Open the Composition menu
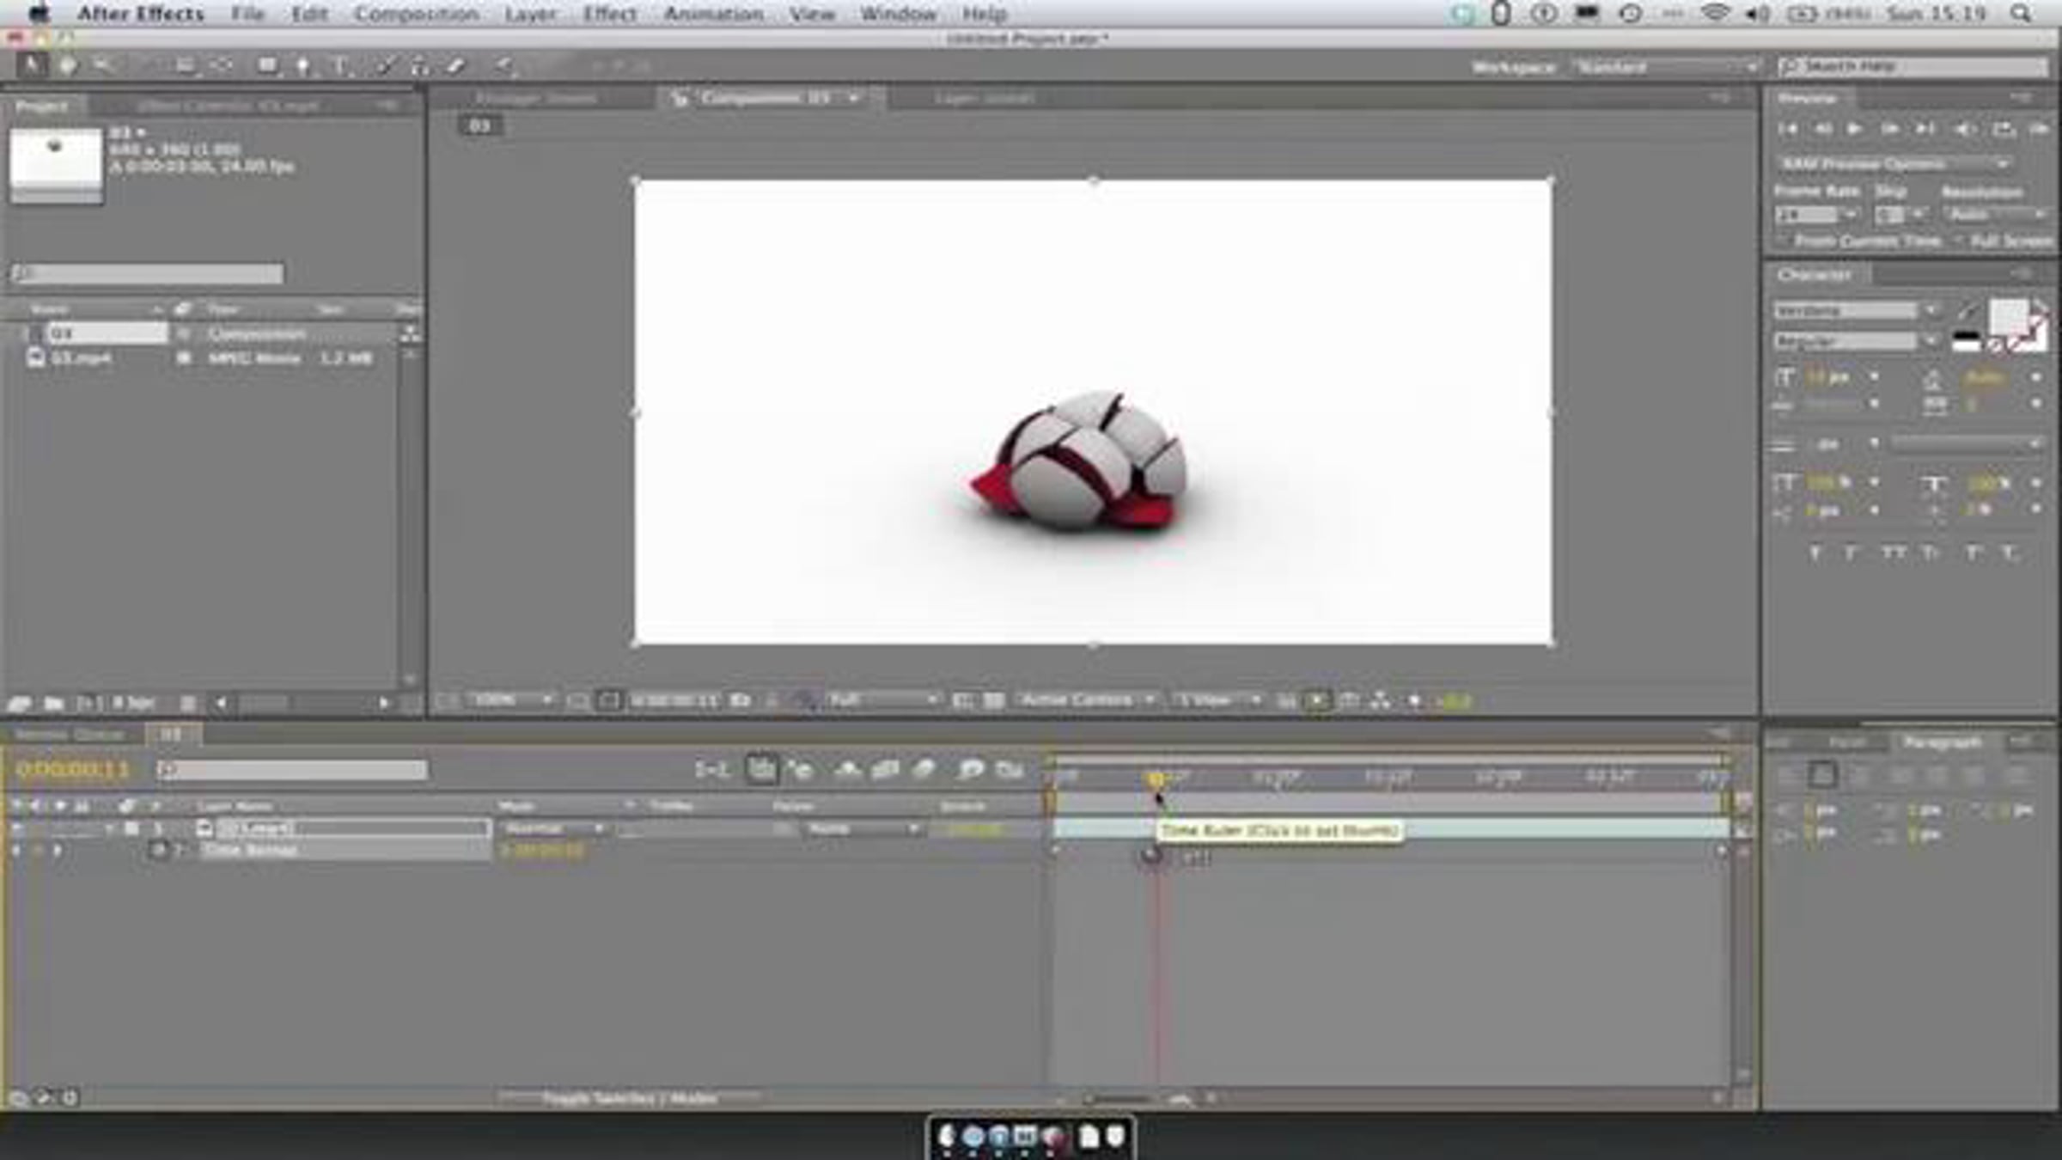The height and width of the screenshot is (1160, 2062). 416,14
